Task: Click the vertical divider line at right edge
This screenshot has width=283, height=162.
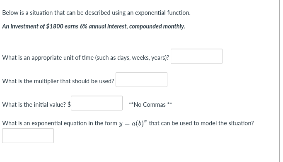Action: click(280, 81)
